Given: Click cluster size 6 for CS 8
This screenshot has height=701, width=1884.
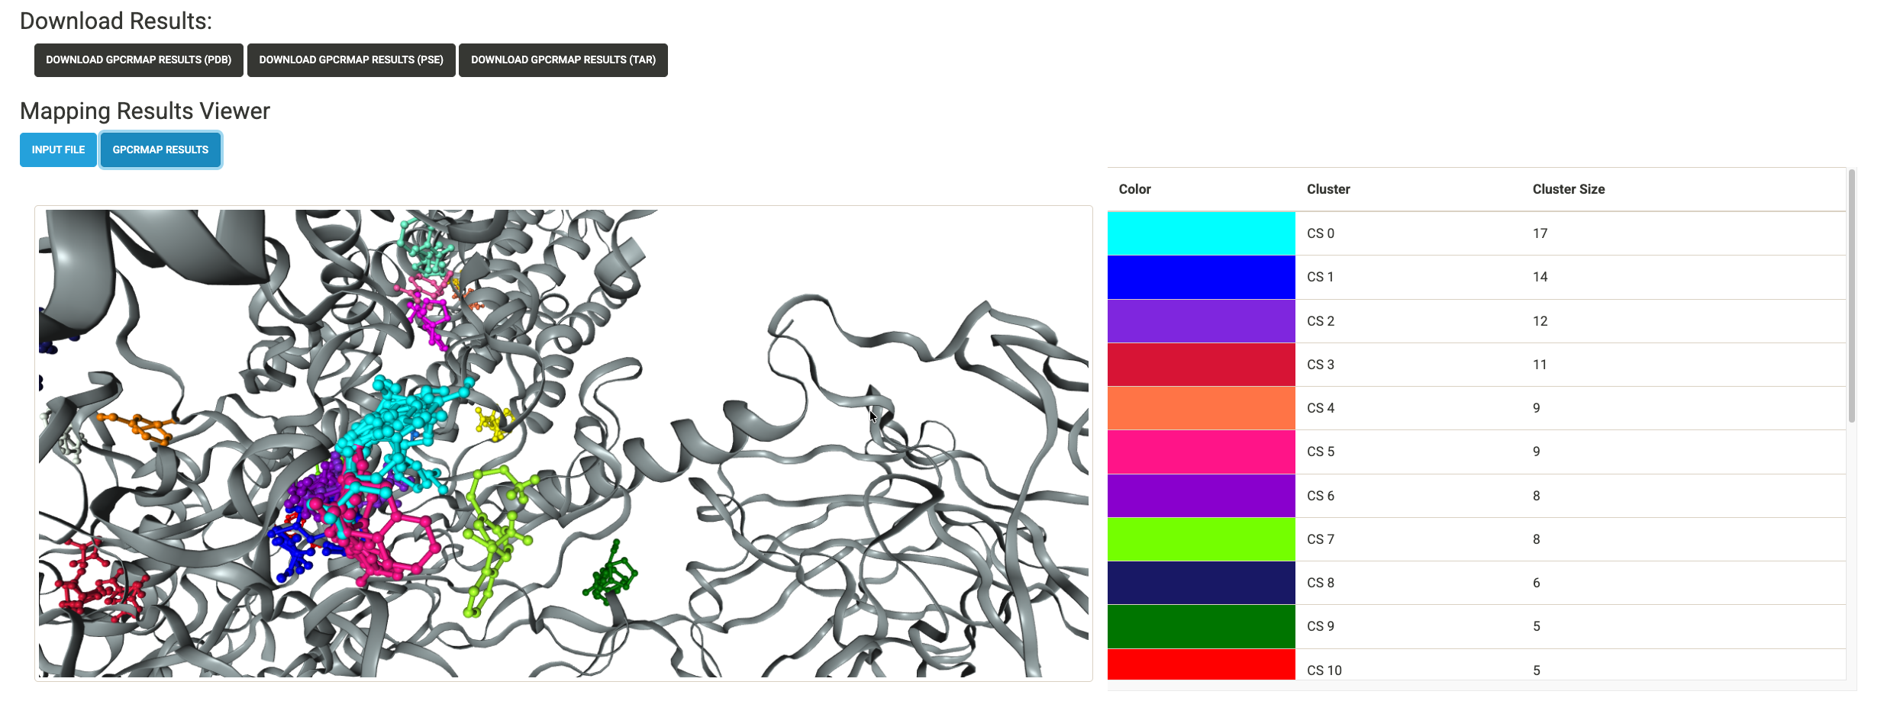Looking at the screenshot, I should pos(1536,583).
